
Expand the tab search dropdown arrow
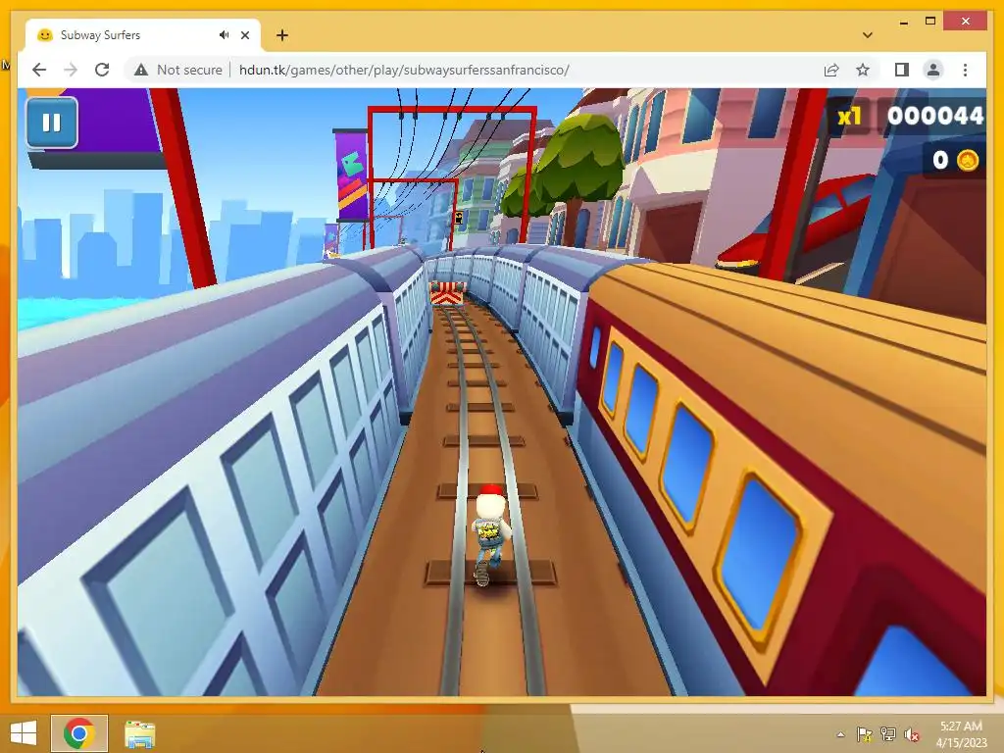867,35
